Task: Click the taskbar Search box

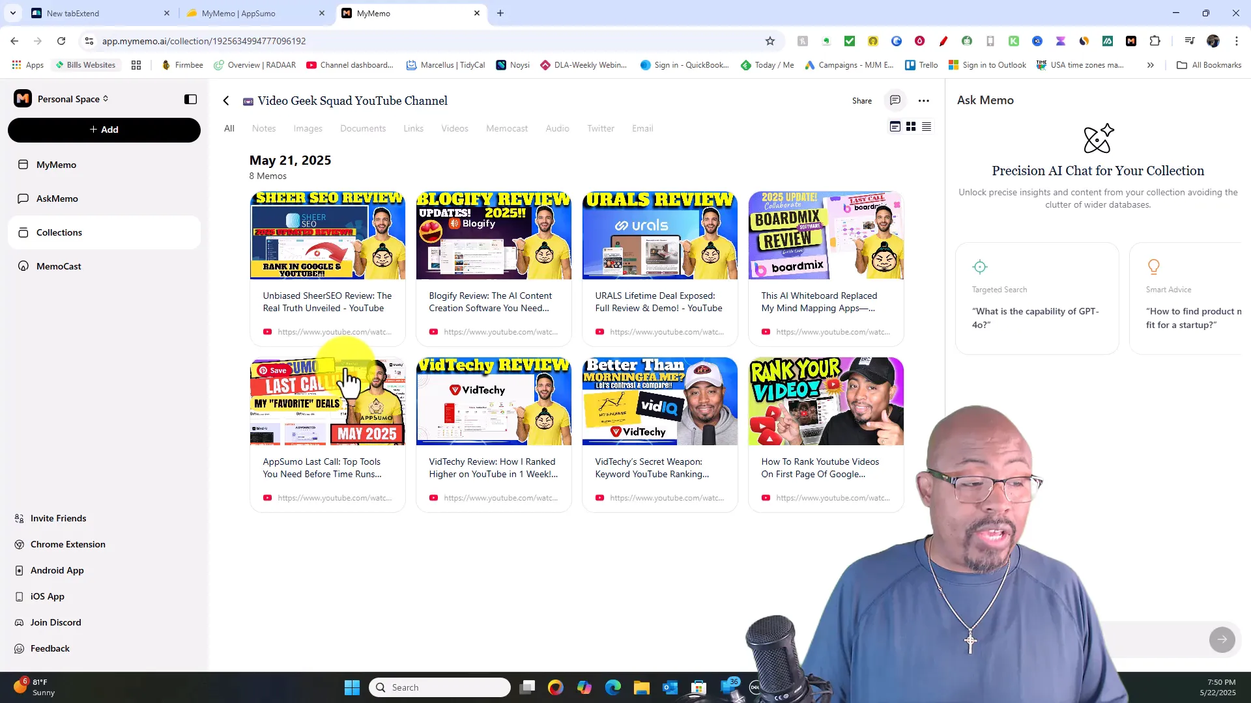Action: click(440, 687)
